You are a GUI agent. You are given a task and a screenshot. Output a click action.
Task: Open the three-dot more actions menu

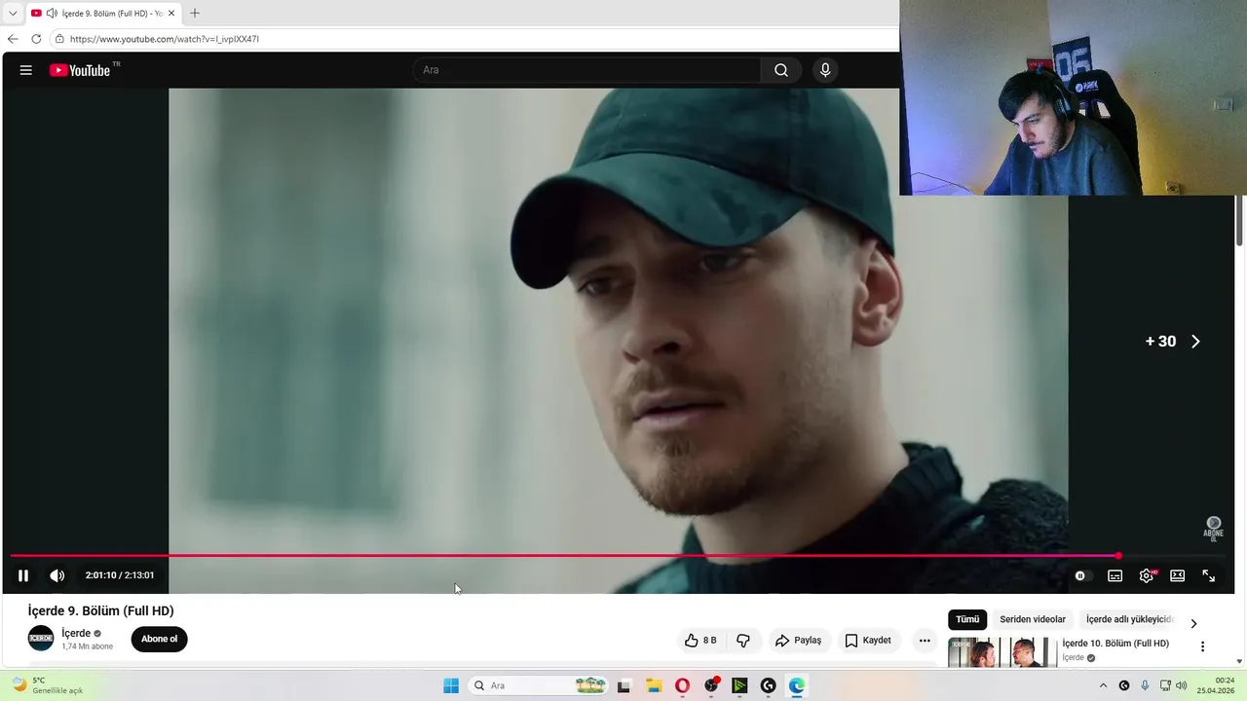(925, 641)
